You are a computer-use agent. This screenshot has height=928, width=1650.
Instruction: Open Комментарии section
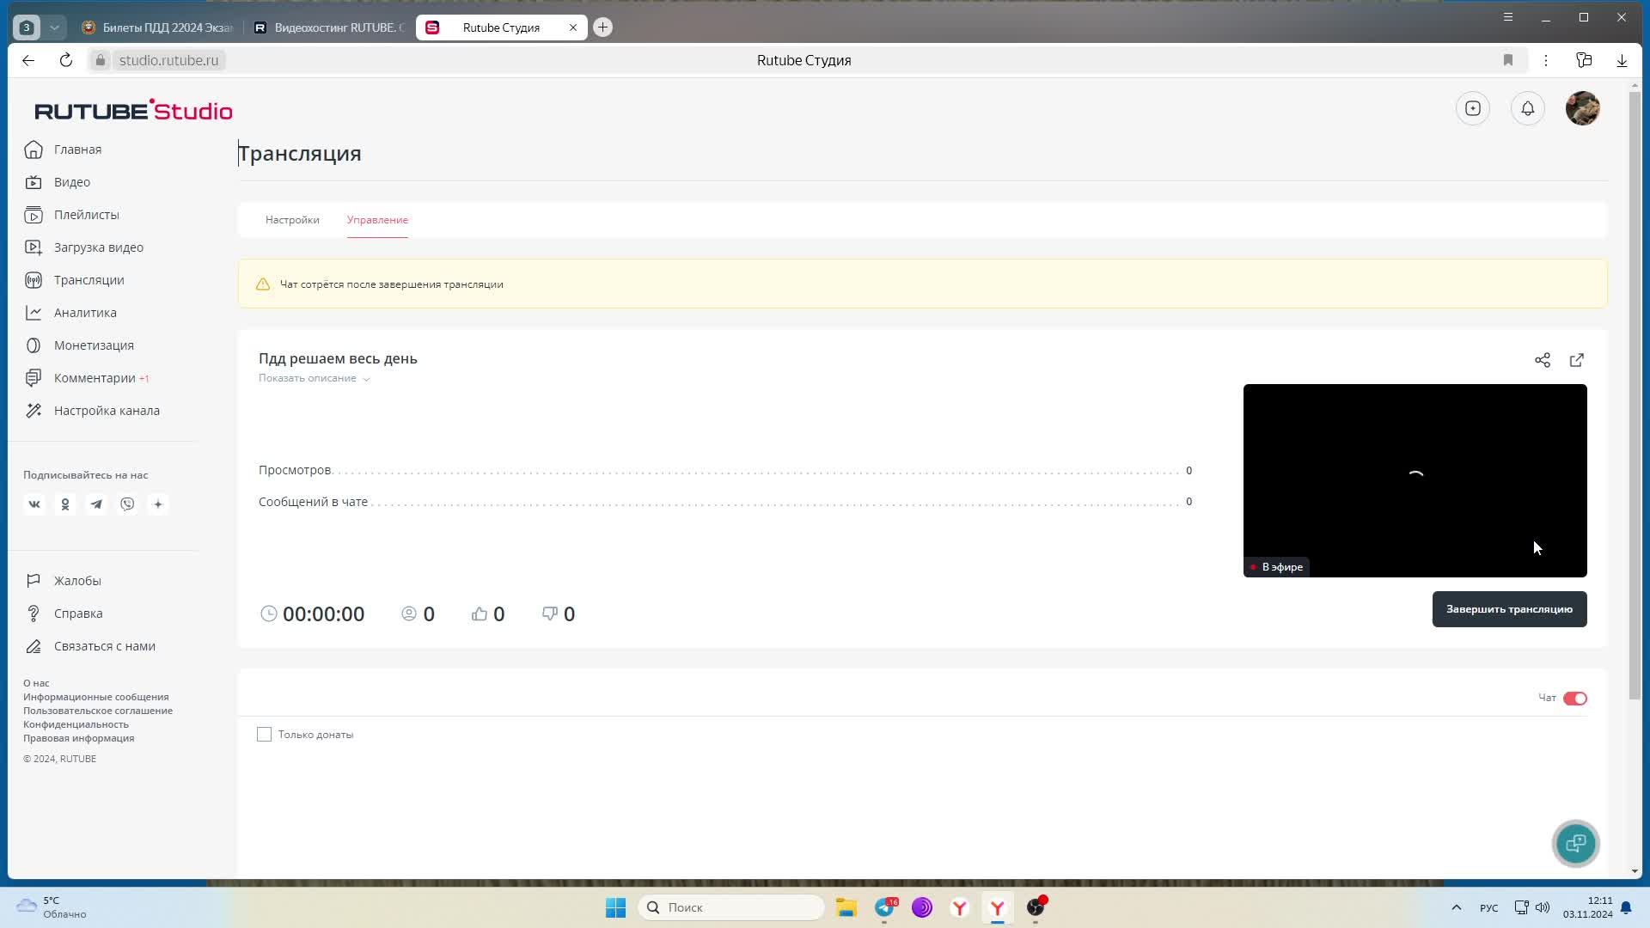pyautogui.click(x=86, y=378)
